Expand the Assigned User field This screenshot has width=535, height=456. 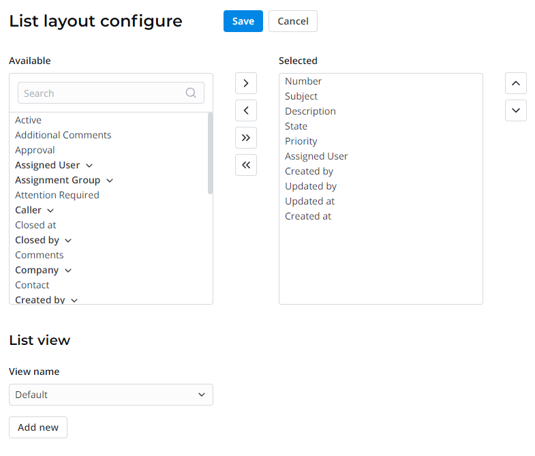(x=89, y=166)
